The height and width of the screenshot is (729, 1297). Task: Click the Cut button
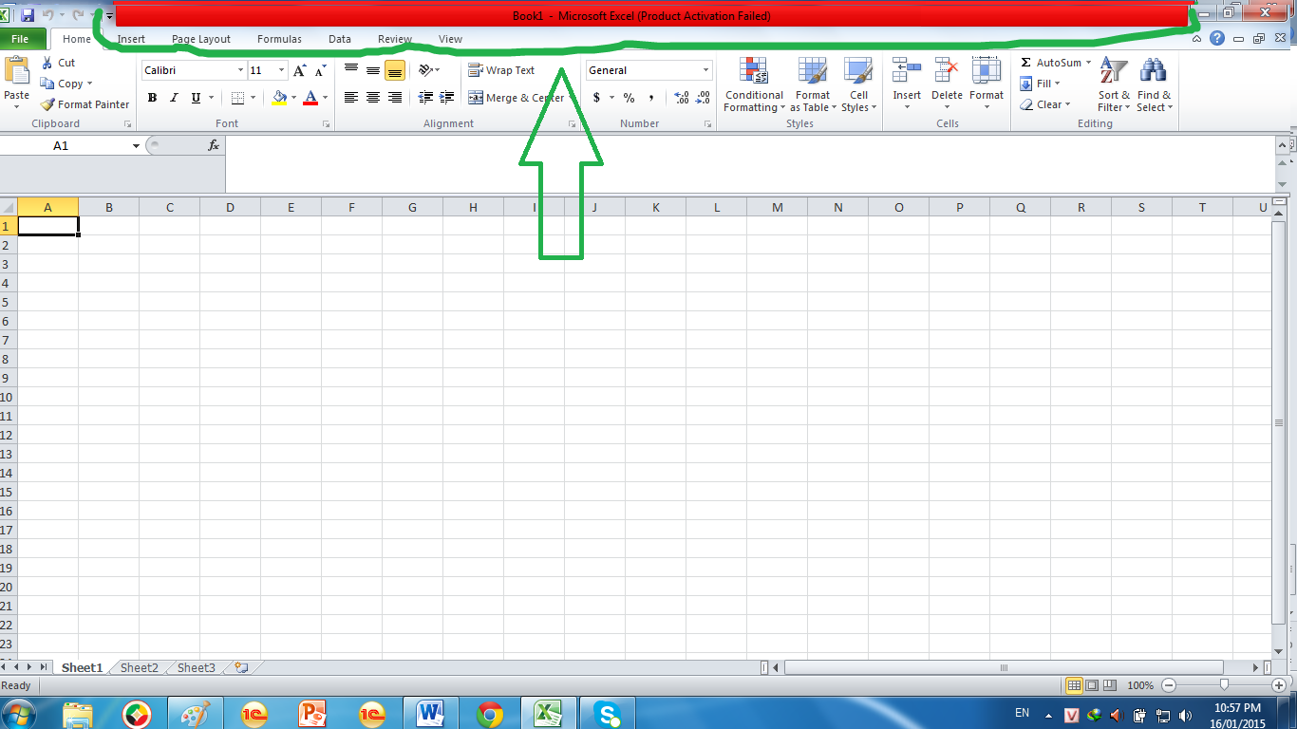(58, 63)
